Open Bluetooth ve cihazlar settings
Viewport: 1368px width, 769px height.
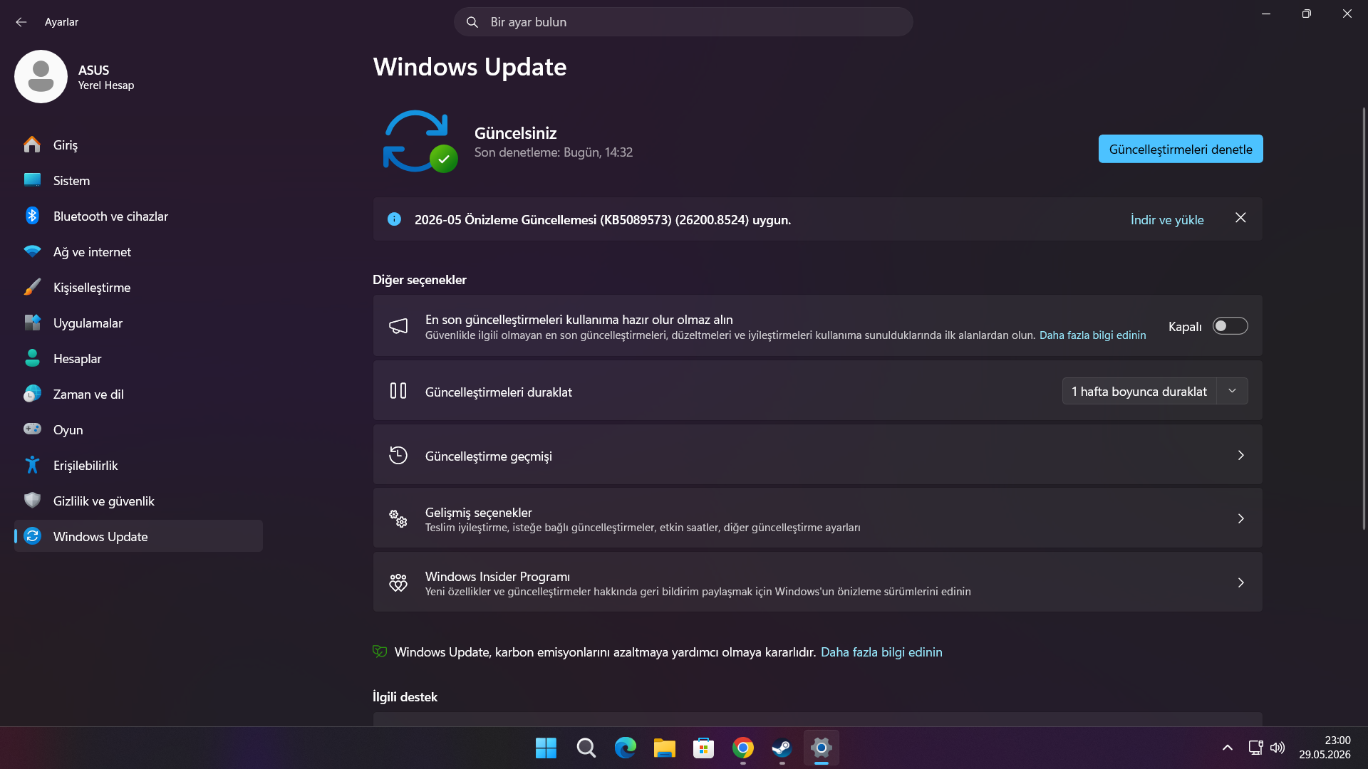pos(138,216)
